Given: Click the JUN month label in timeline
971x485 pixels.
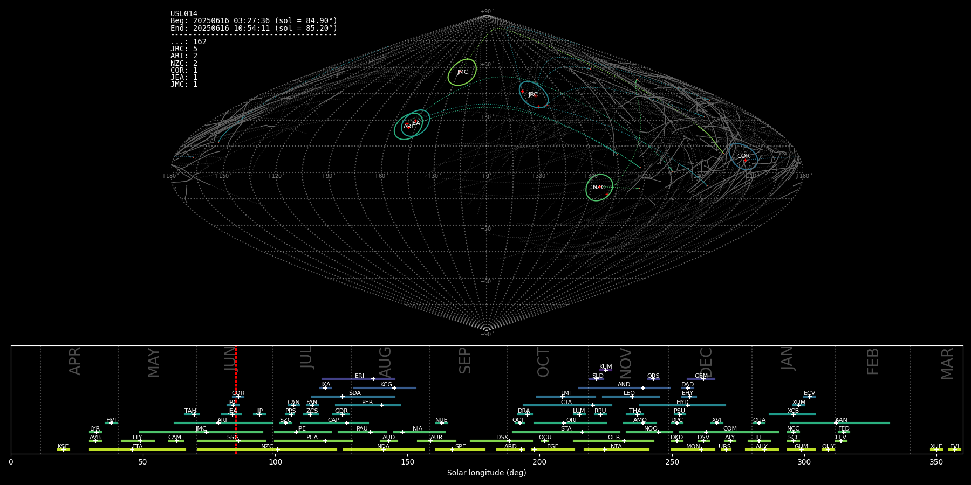Looking at the screenshot, I should pos(230,359).
